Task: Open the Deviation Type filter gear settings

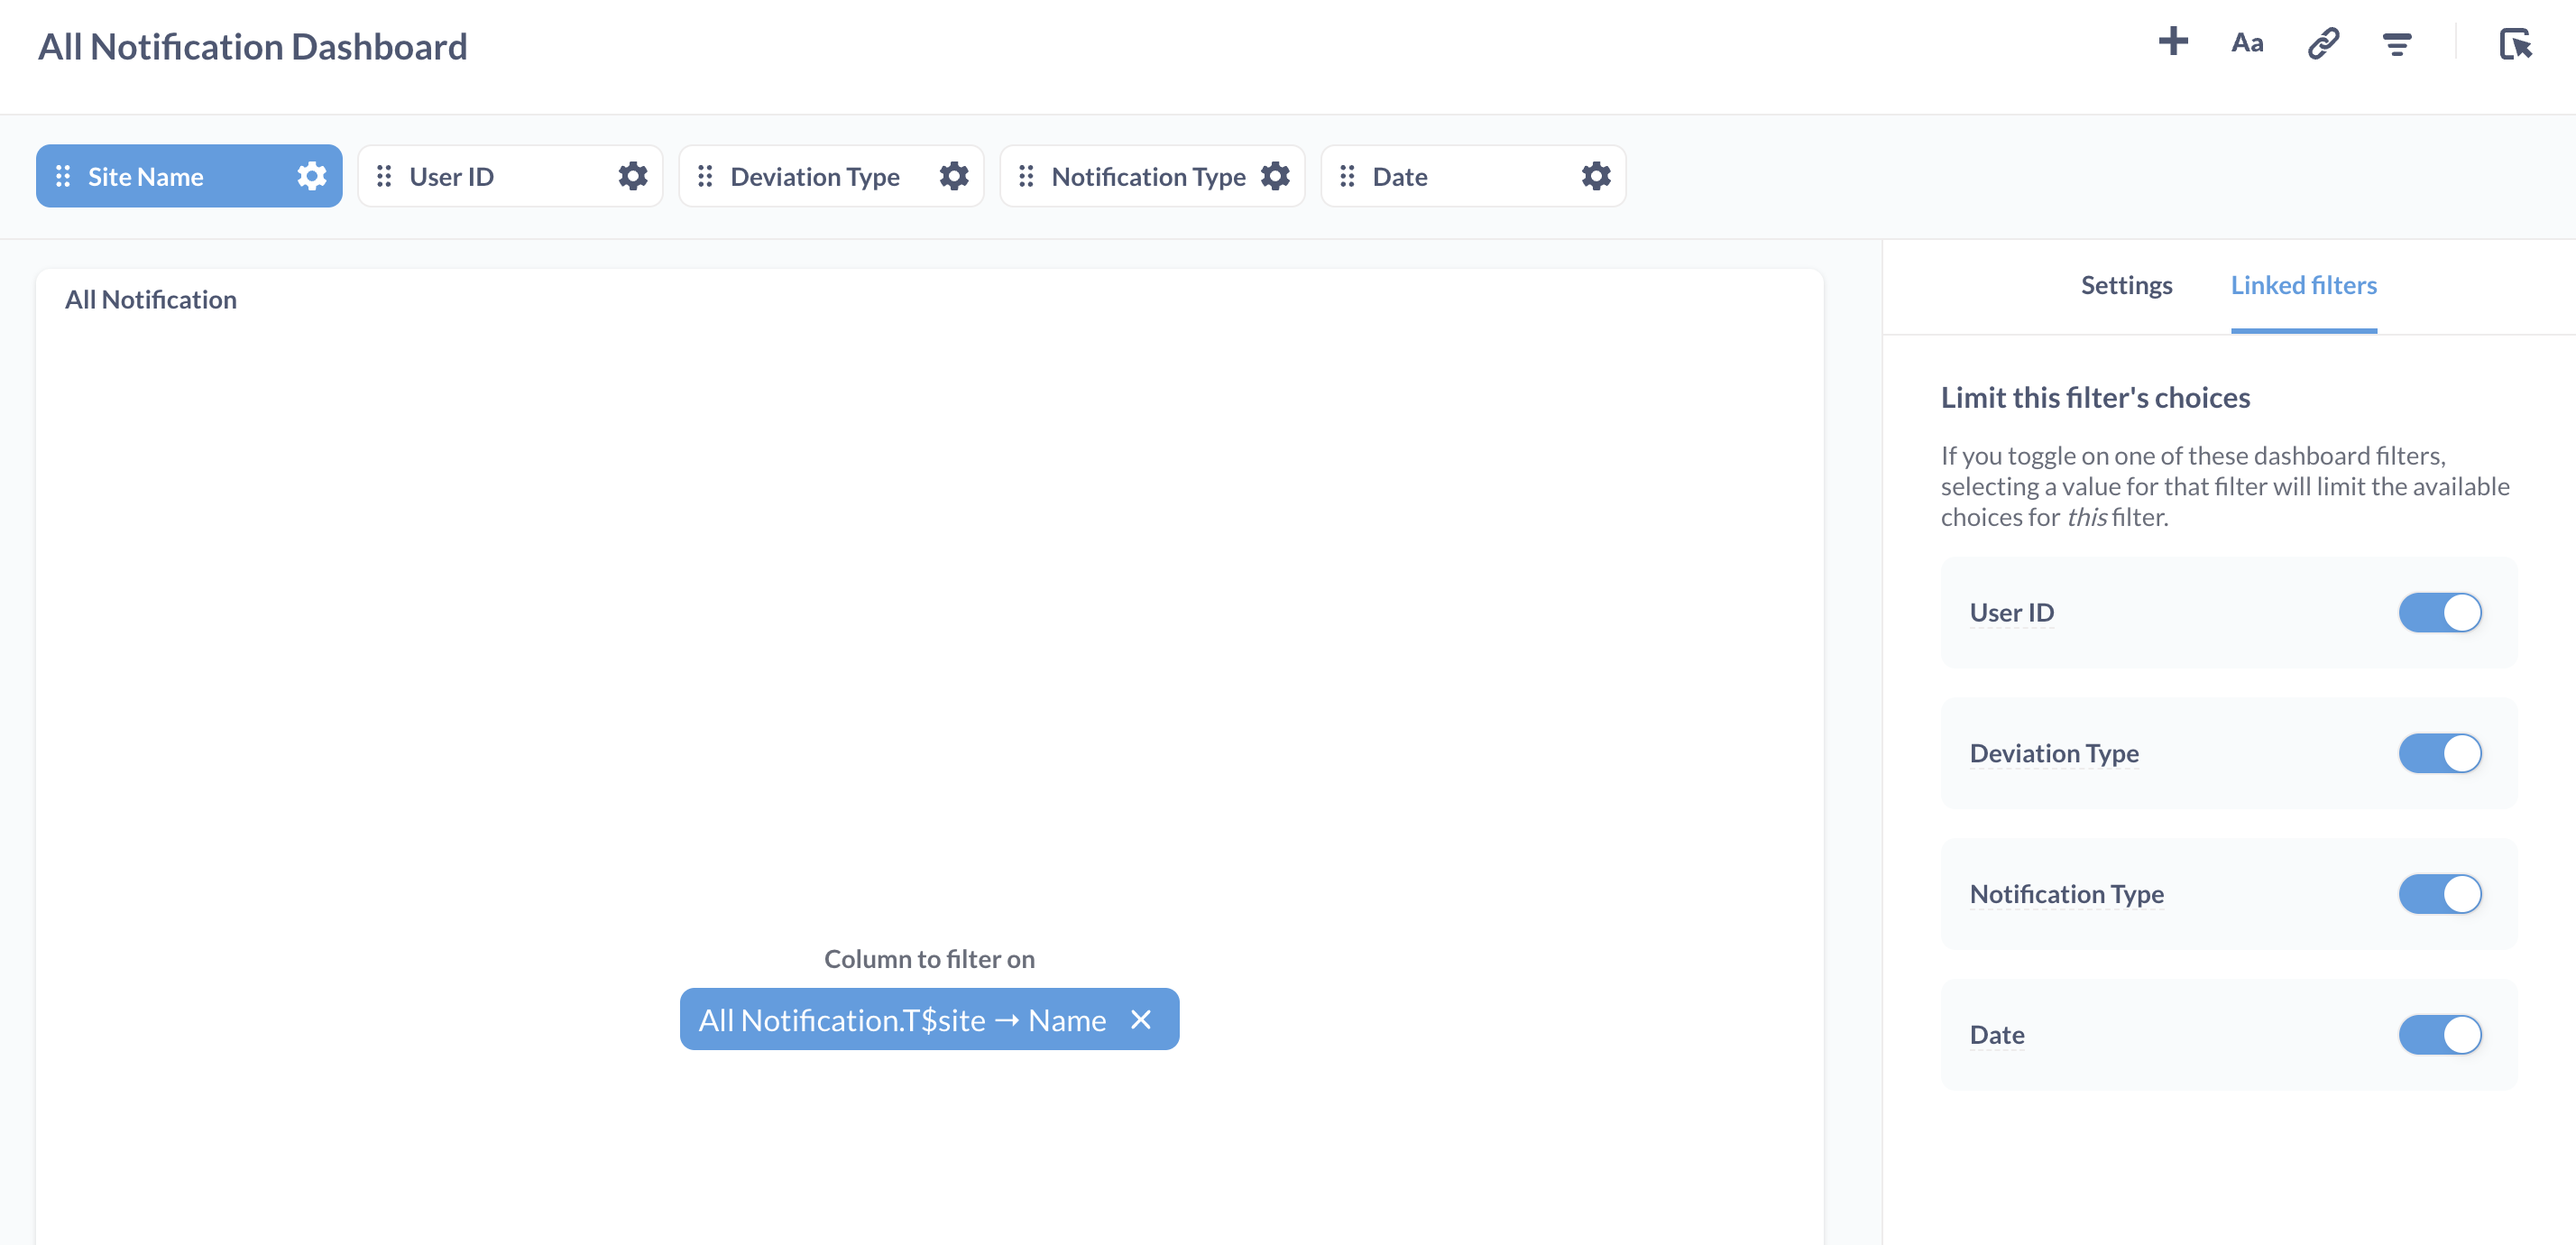Action: [954, 175]
